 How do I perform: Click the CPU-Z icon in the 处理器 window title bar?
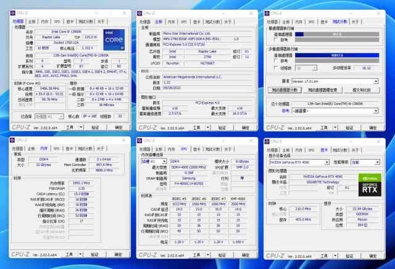[x=13, y=13]
